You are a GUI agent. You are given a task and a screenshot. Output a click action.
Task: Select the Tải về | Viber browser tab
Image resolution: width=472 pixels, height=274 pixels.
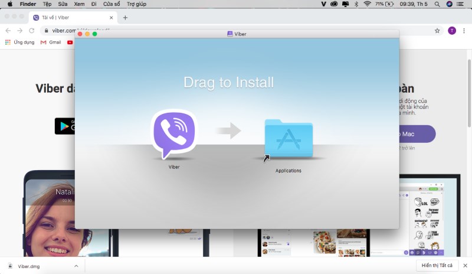click(72, 18)
